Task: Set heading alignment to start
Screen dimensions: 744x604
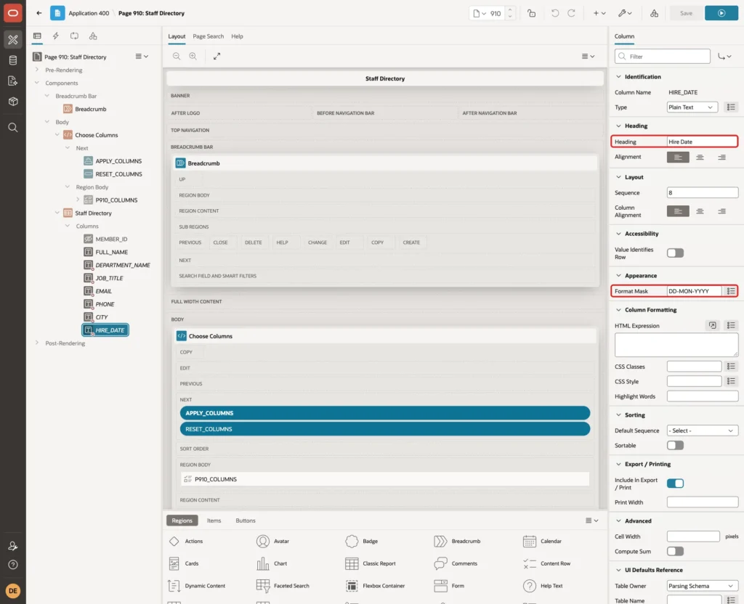Action: point(678,157)
